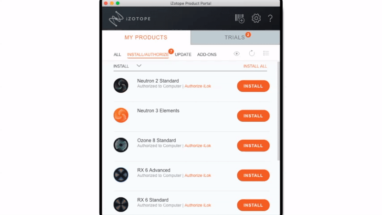Click the Neutron 2 Standard product icon
Screen dimensions: 382x215
tap(121, 86)
